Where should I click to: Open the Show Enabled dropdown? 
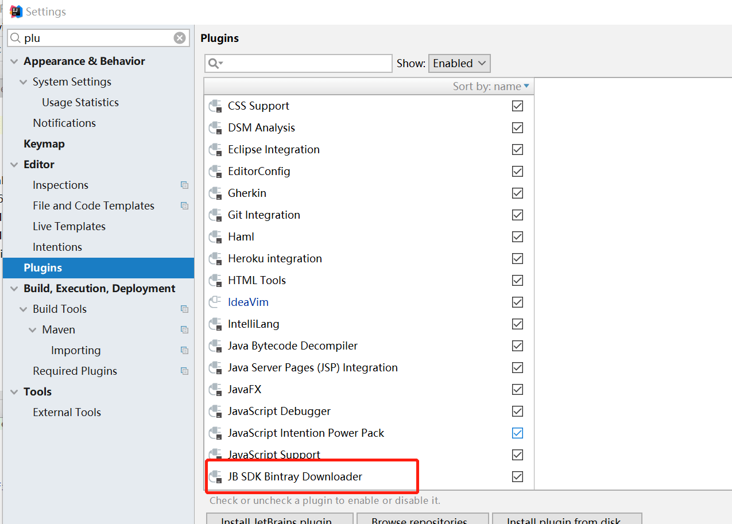click(x=459, y=63)
